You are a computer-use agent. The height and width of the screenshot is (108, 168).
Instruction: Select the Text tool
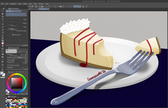point(3,65)
